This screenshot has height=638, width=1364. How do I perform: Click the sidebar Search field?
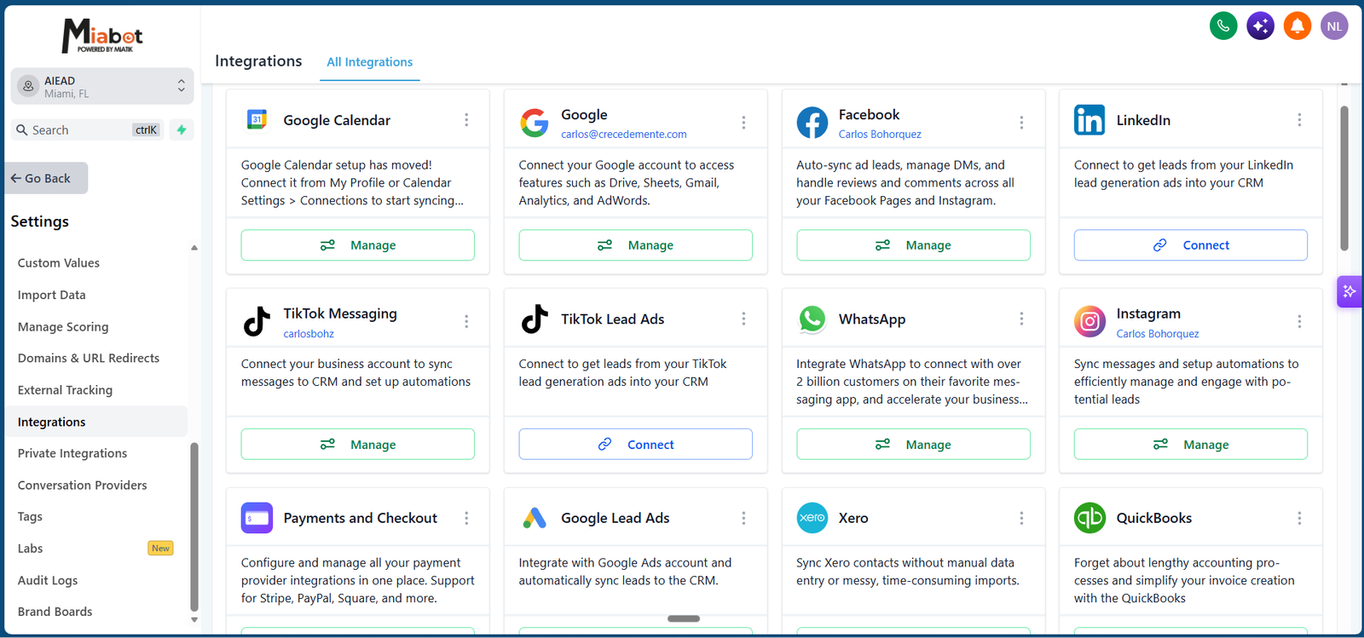coord(89,129)
